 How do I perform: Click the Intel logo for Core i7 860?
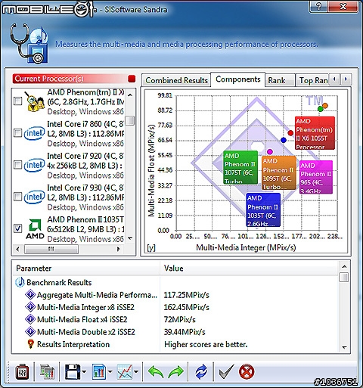pos(34,133)
